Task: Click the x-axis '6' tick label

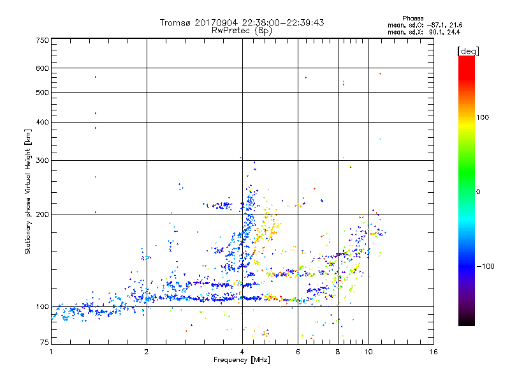Action: pos(298,352)
